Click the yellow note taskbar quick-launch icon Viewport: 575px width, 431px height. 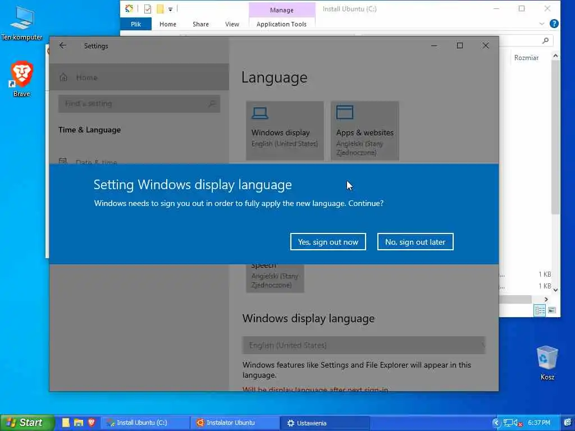(66, 423)
